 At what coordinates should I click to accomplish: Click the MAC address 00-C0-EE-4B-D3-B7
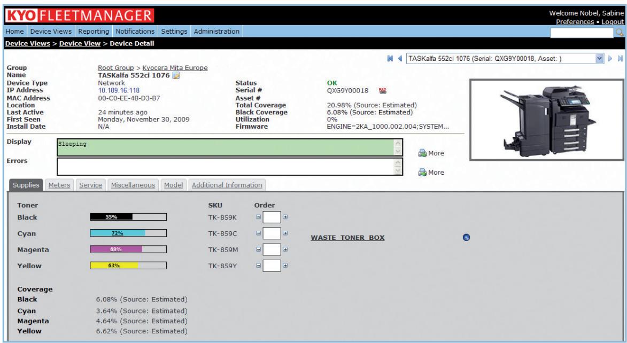point(129,98)
